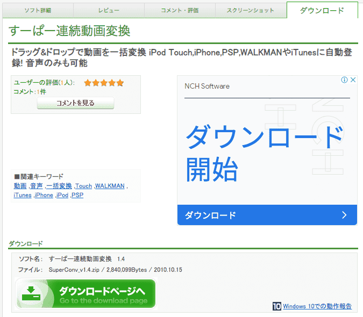363x317 pixels.
Task: Select the iPhone keyword link
Action: [x=44, y=195]
